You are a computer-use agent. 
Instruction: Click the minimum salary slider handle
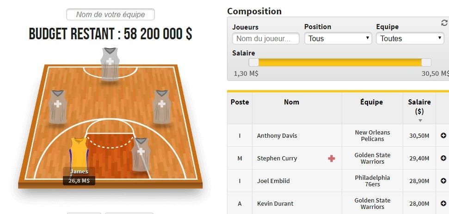coord(253,62)
